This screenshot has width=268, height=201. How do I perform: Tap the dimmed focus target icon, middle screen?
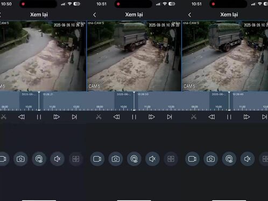pos(171,159)
